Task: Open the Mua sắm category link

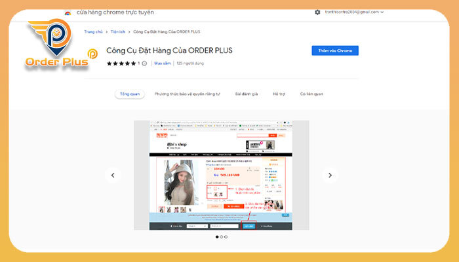Action: 163,63
